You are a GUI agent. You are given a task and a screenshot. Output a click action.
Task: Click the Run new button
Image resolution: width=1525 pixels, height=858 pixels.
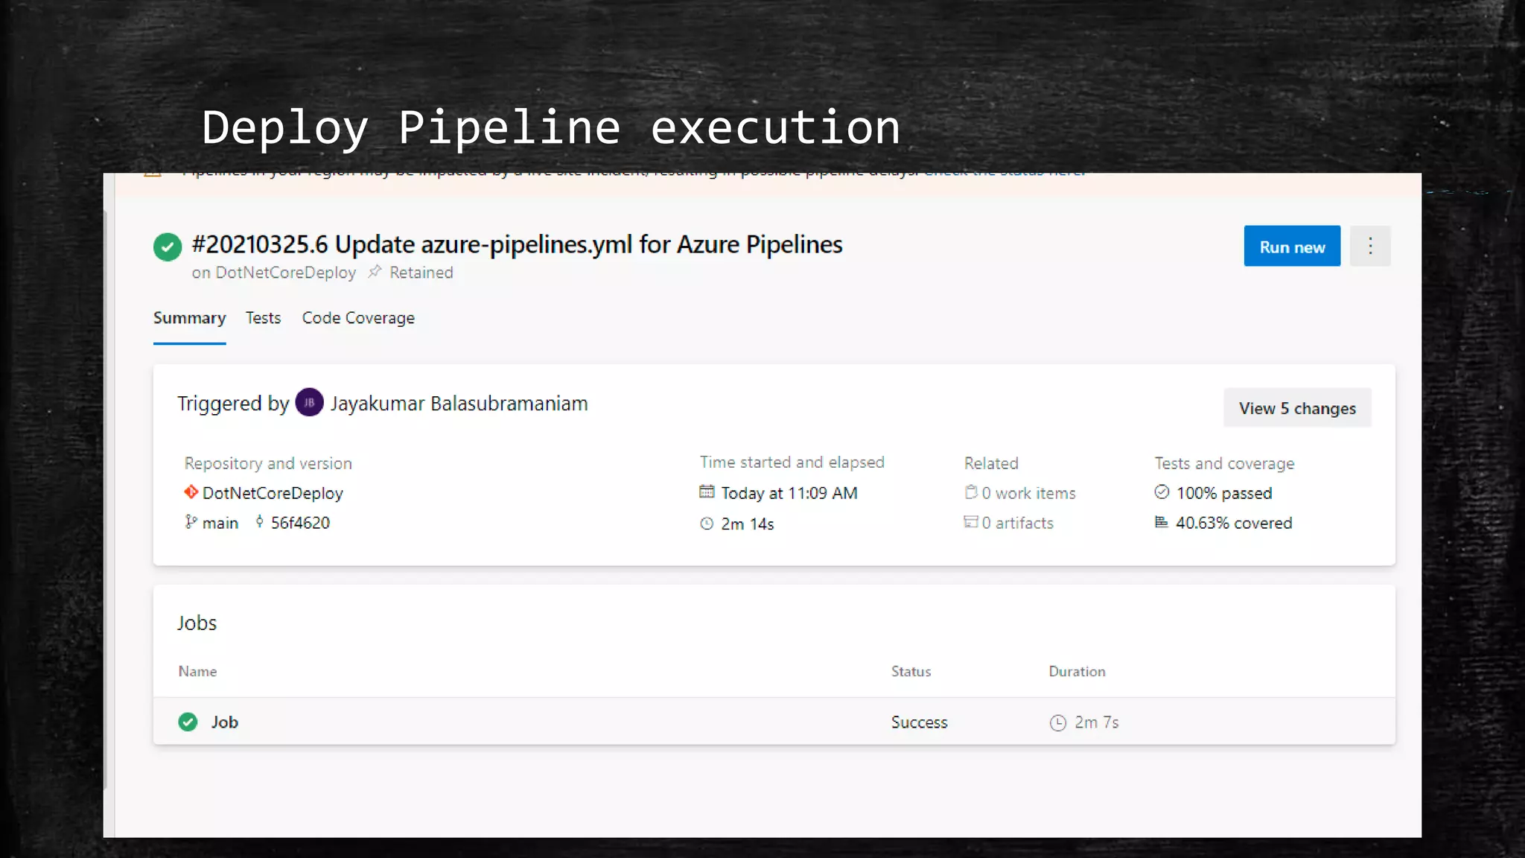1292,246
